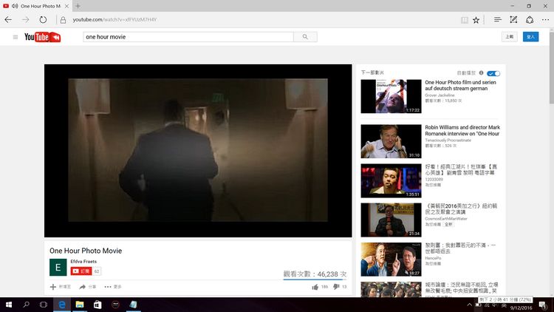Toggle the autoplay switch
554x312 pixels.
493,73
